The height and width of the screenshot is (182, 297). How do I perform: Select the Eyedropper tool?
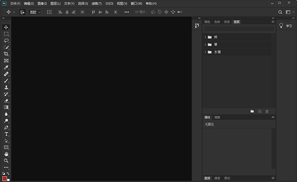click(6, 68)
